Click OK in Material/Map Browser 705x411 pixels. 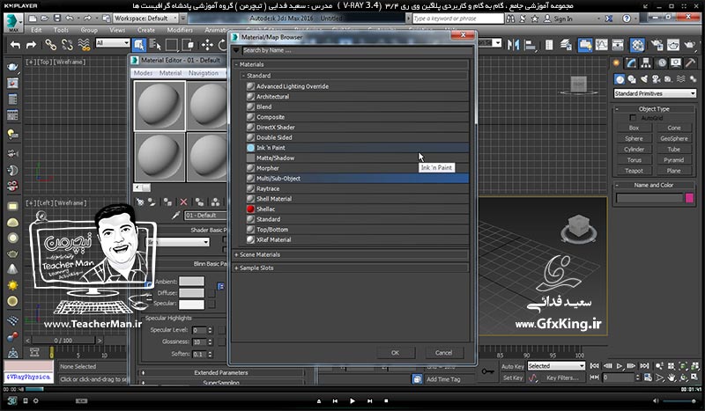click(x=395, y=353)
